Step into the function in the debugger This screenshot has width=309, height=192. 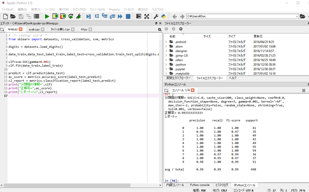105,16
